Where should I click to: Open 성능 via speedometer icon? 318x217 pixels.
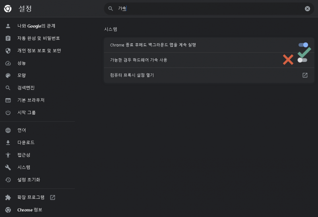pos(8,63)
